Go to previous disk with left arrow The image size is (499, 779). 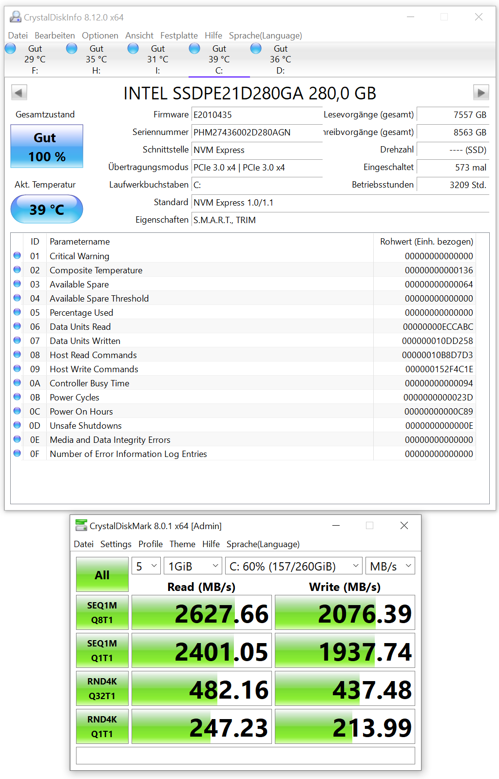pyautogui.click(x=19, y=93)
